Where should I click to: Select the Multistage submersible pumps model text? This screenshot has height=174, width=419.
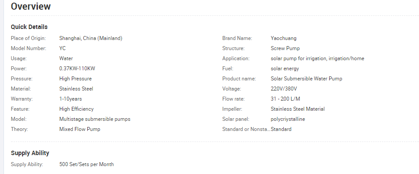click(95, 119)
